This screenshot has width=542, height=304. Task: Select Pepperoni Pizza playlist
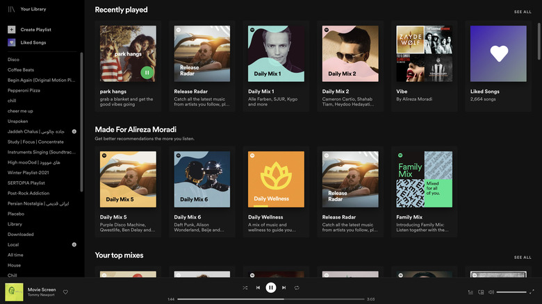pos(24,90)
